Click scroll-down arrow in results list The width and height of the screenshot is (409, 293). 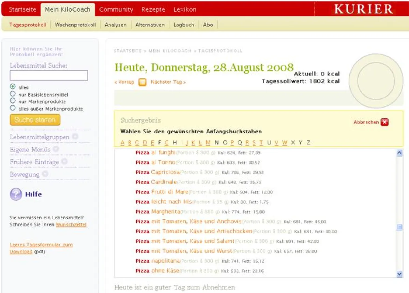tap(399, 274)
